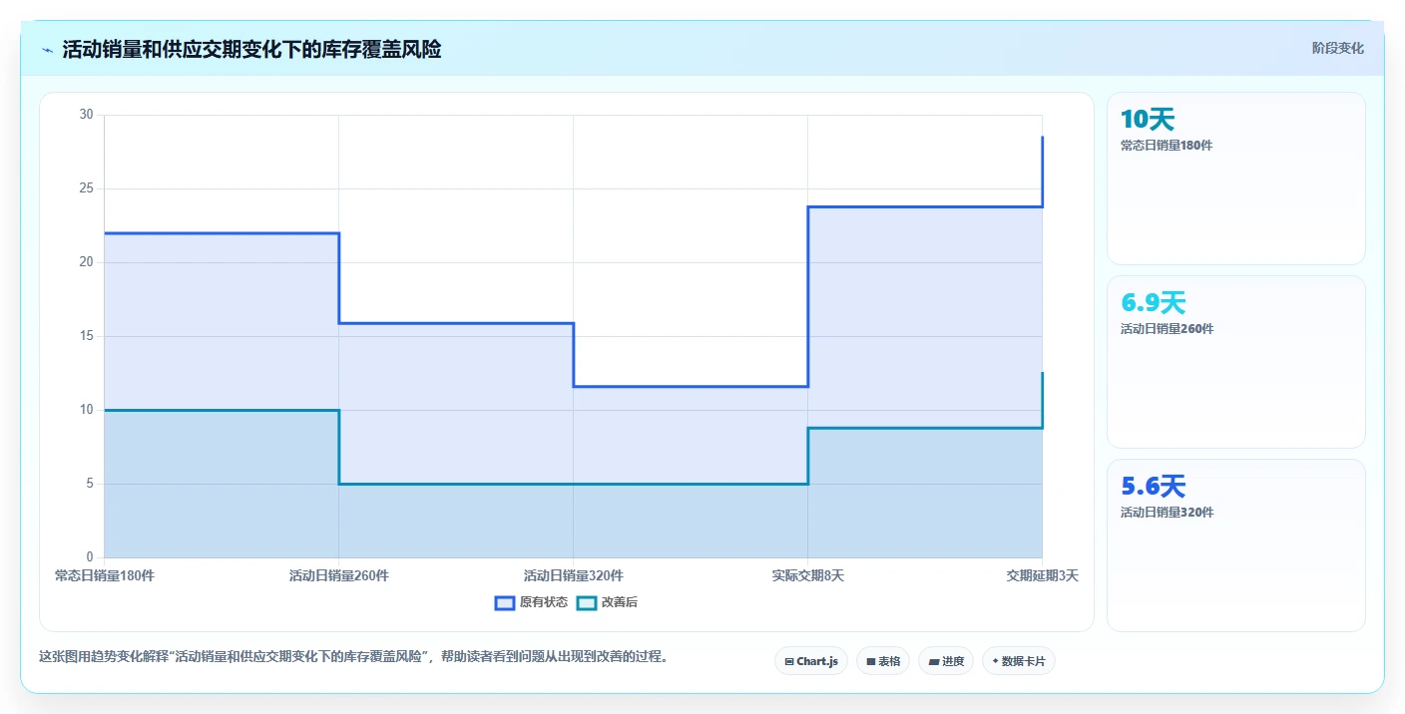Image resolution: width=1405 pixels, height=714 pixels.
Task: Select the 表格 tag
Action: [x=883, y=661]
